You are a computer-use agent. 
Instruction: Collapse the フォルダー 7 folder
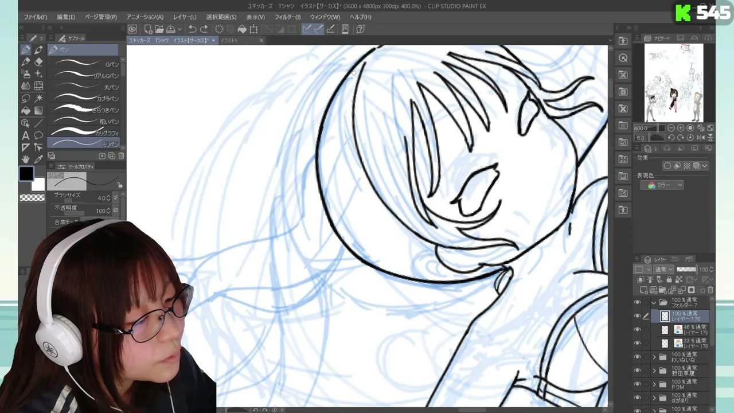tap(654, 303)
